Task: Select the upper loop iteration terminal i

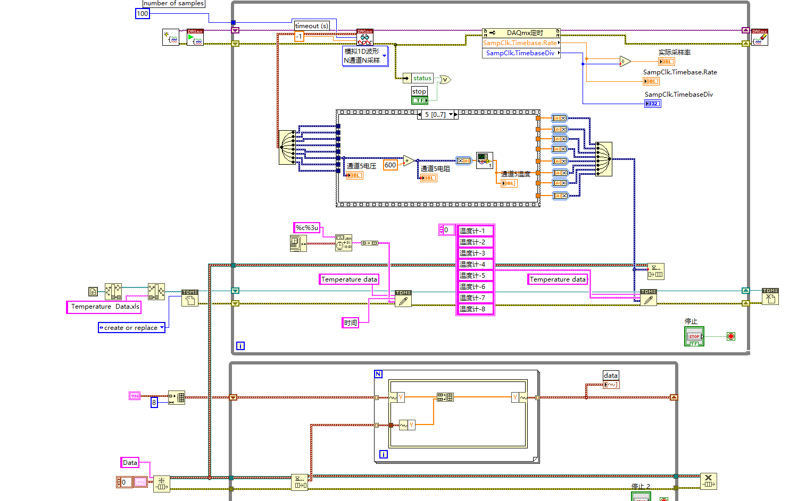Action: pyautogui.click(x=240, y=346)
